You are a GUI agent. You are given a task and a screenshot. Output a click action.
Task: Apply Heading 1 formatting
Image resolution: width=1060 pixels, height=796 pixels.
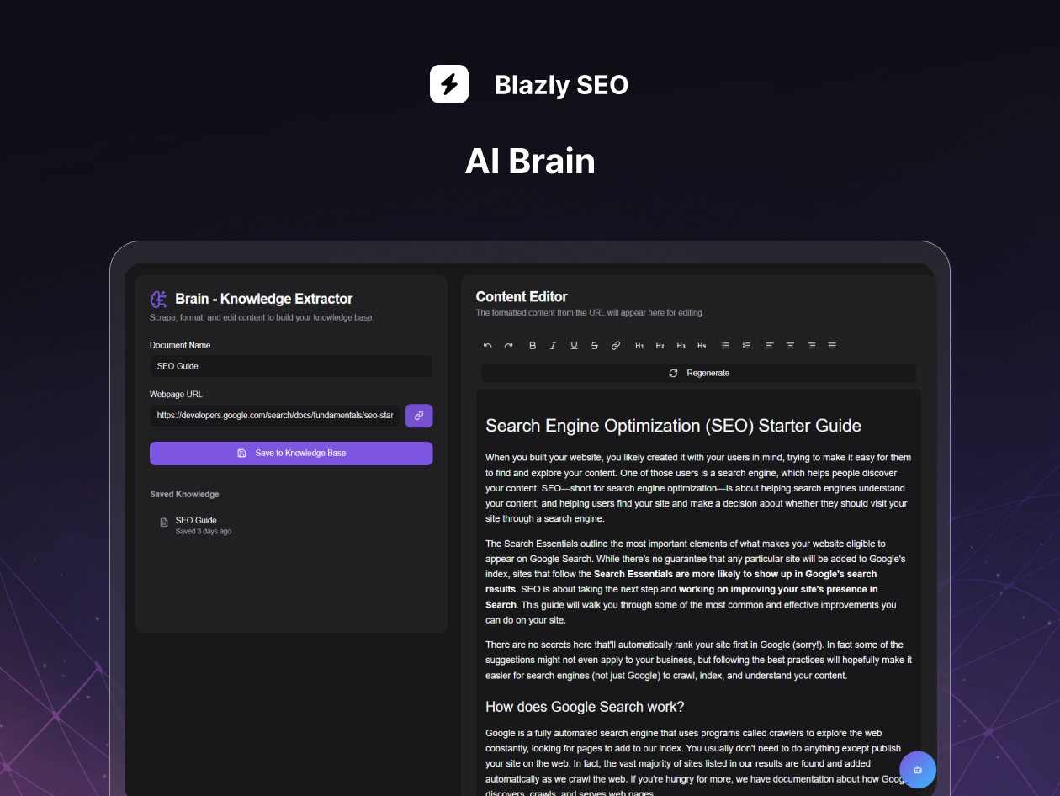coord(639,345)
